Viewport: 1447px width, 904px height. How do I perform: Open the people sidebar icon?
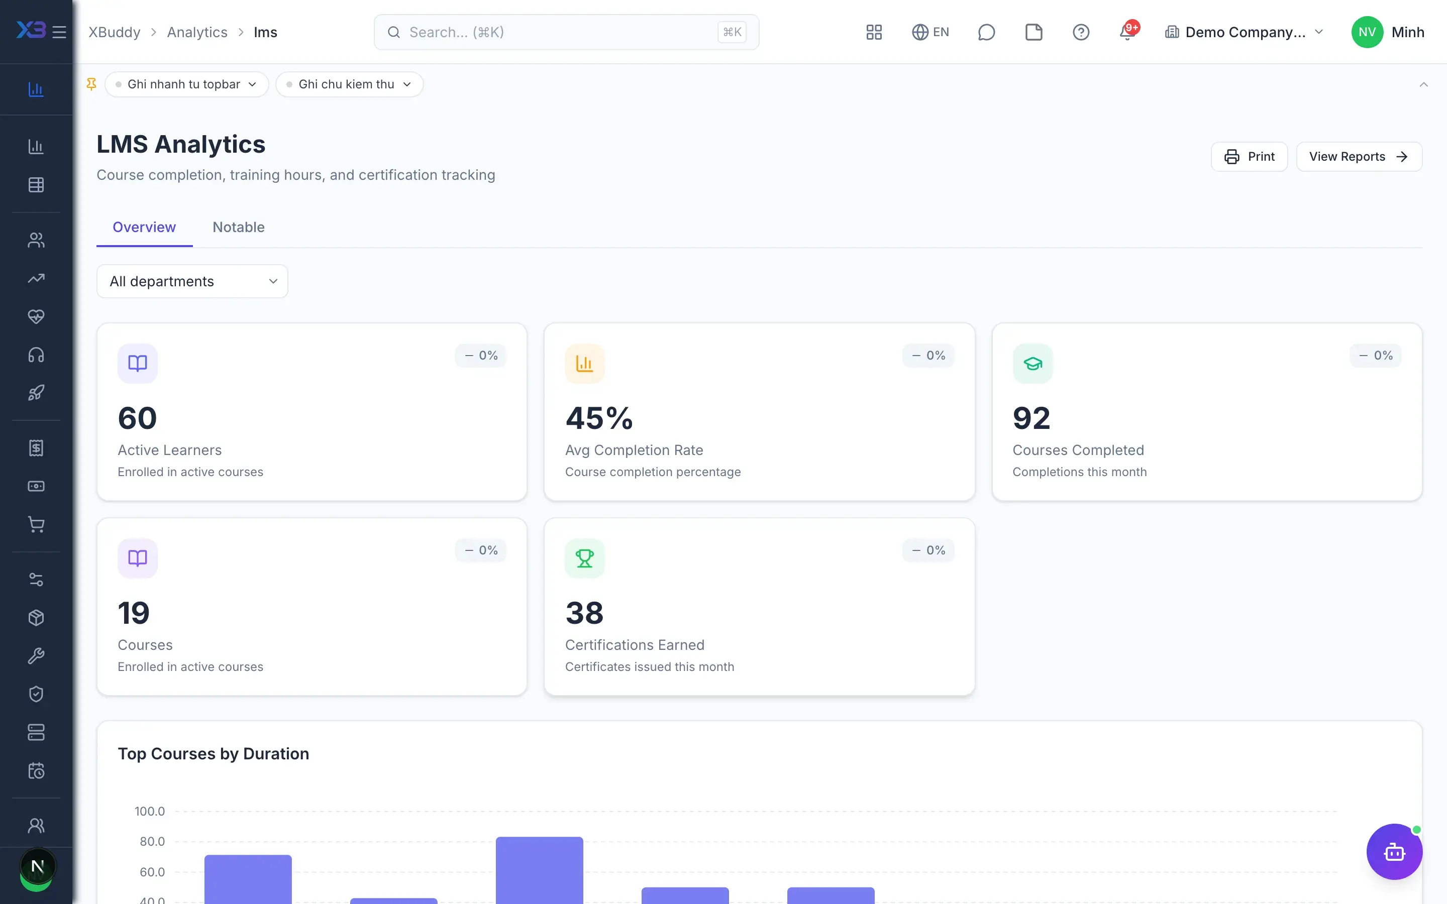36,240
